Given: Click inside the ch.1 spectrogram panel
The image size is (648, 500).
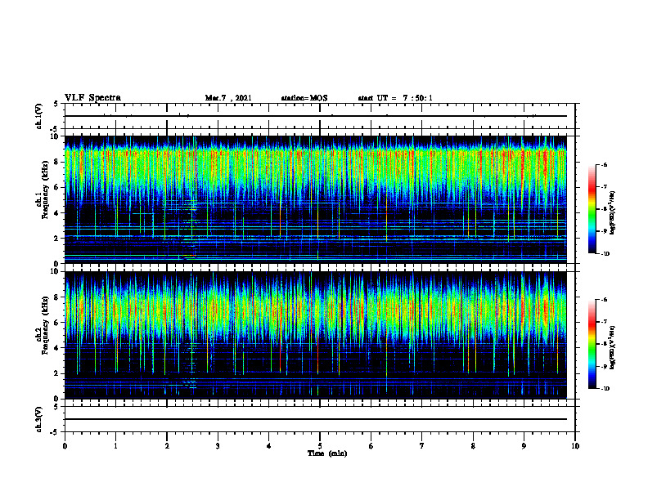Looking at the screenshot, I should click(x=316, y=199).
